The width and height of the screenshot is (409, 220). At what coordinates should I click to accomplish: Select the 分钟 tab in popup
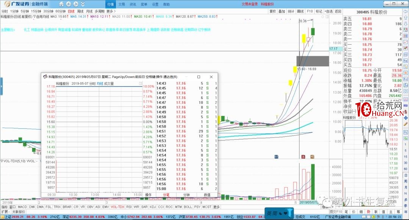click(186, 195)
